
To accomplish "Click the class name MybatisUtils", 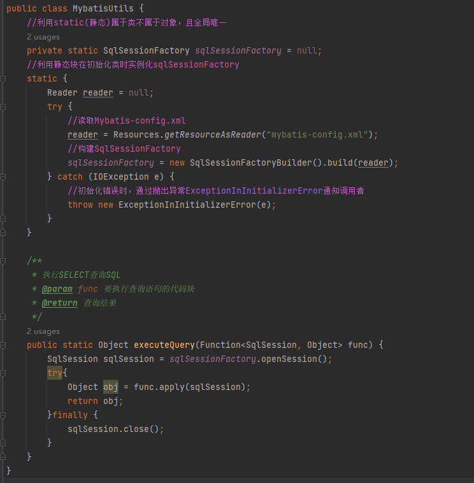I will click(101, 9).
